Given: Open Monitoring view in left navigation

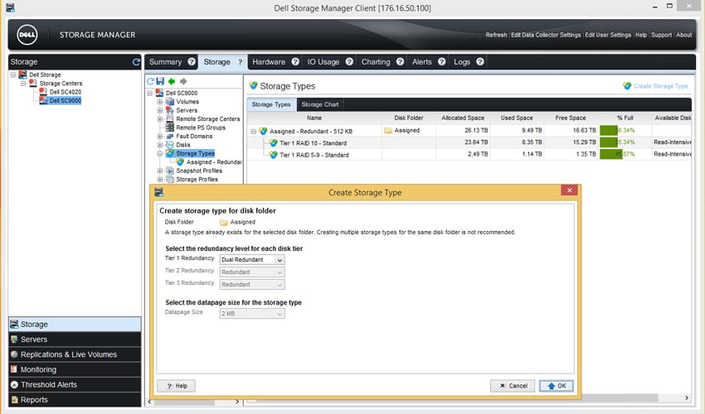Looking at the screenshot, I should point(74,369).
